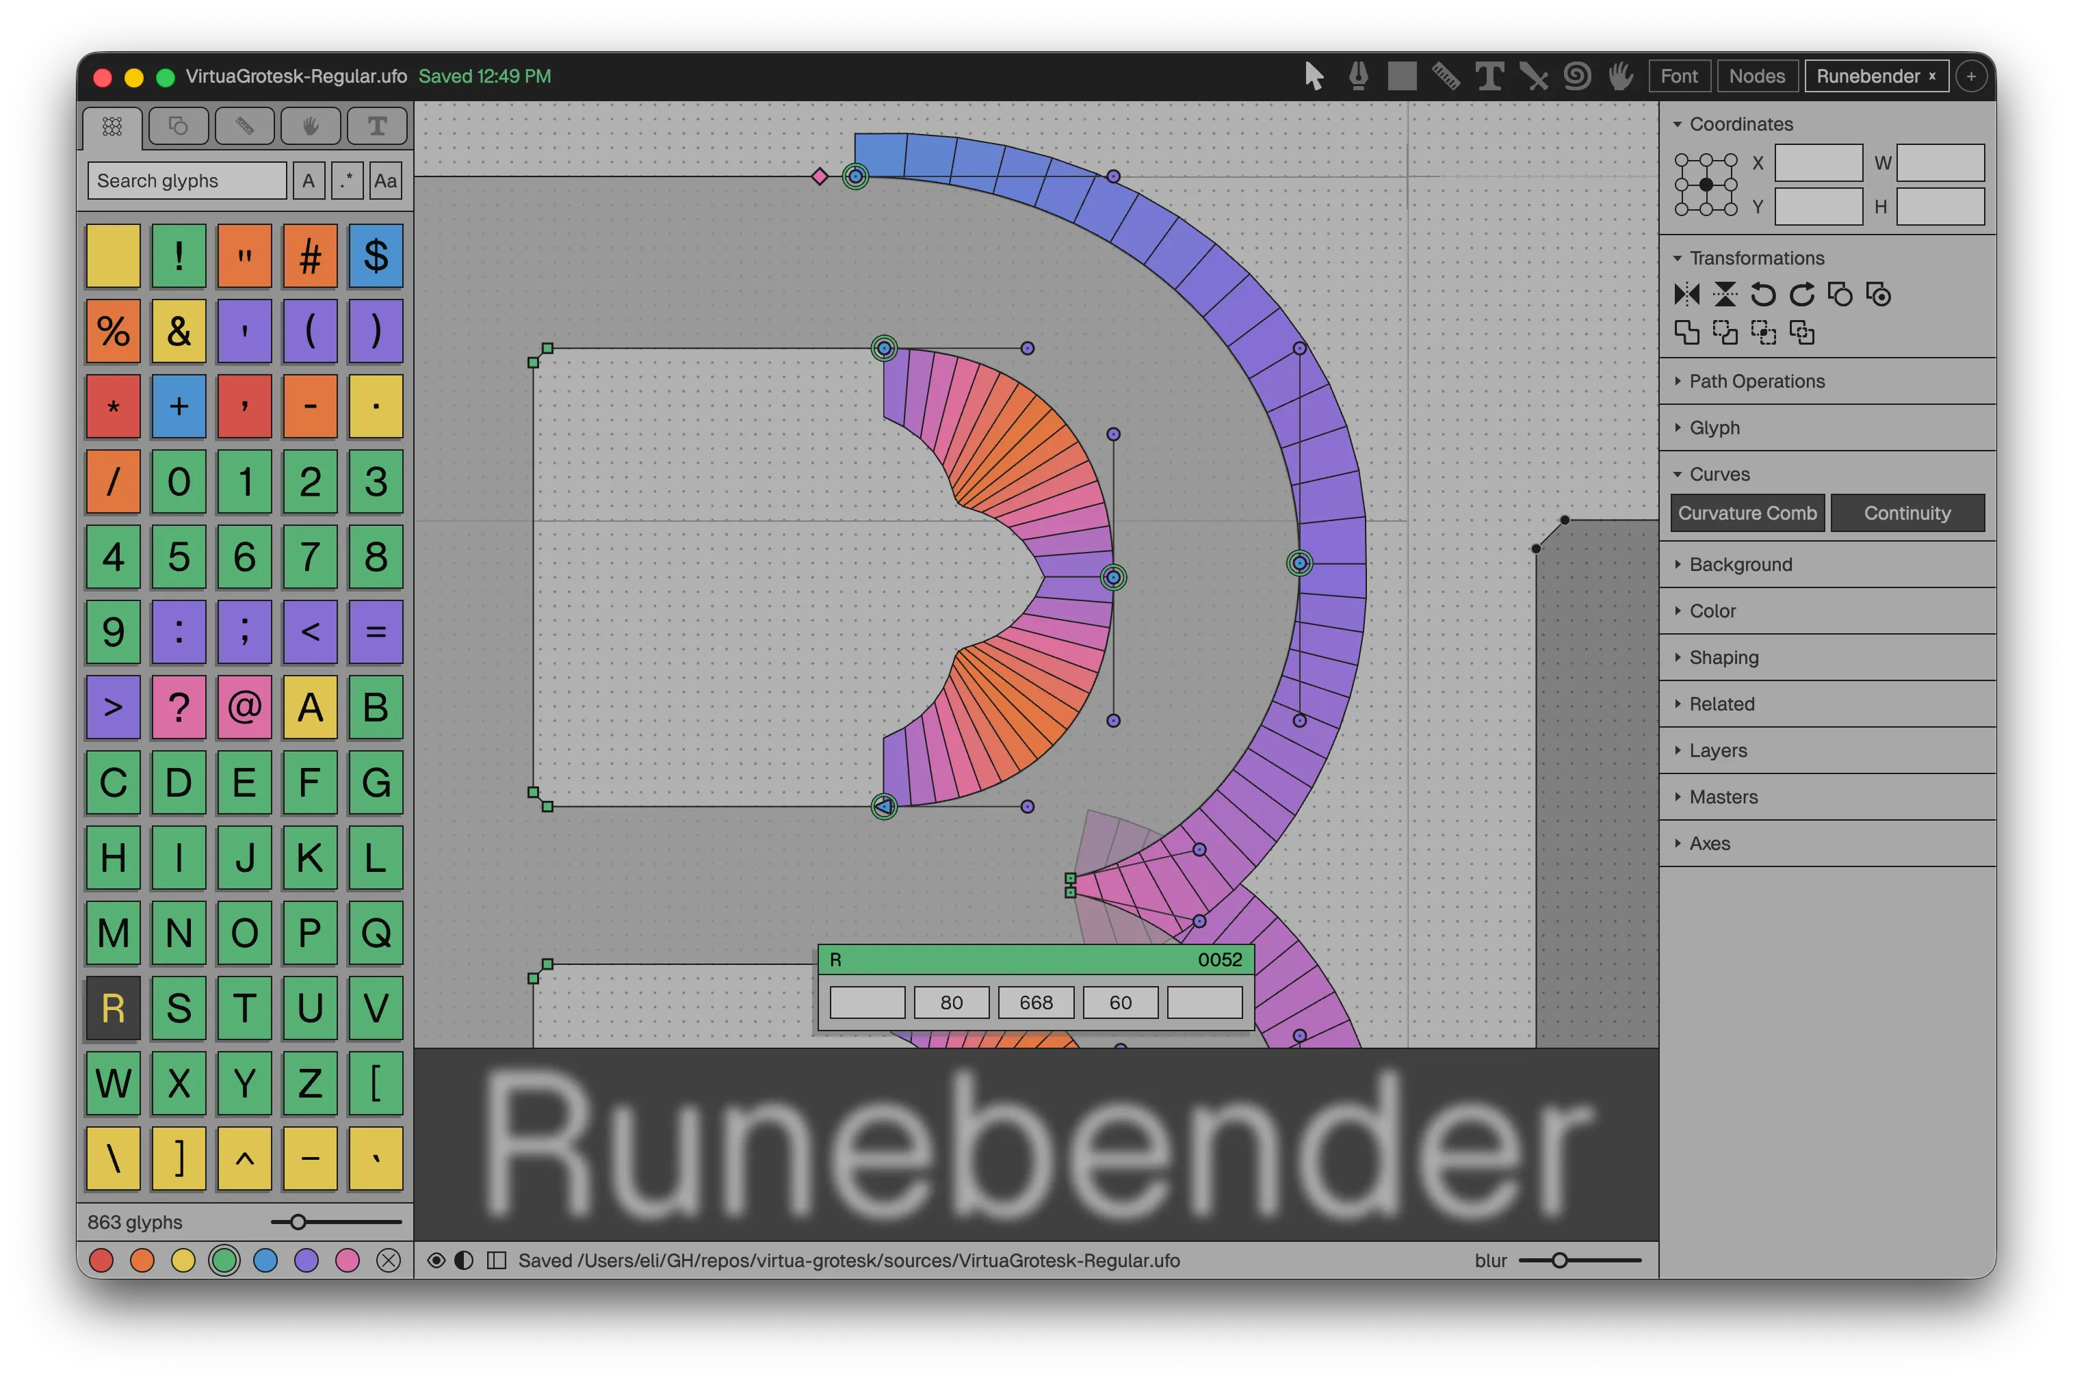Toggle the 'A' search filter button
The image size is (2073, 1380).
(x=308, y=181)
